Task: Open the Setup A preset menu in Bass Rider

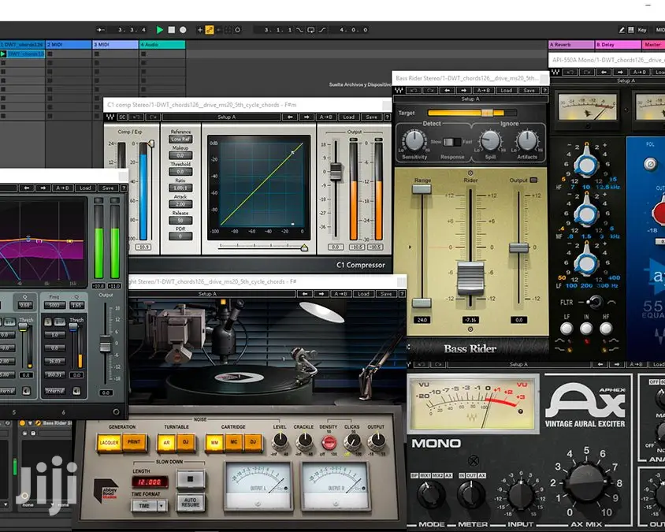Action: [470, 99]
